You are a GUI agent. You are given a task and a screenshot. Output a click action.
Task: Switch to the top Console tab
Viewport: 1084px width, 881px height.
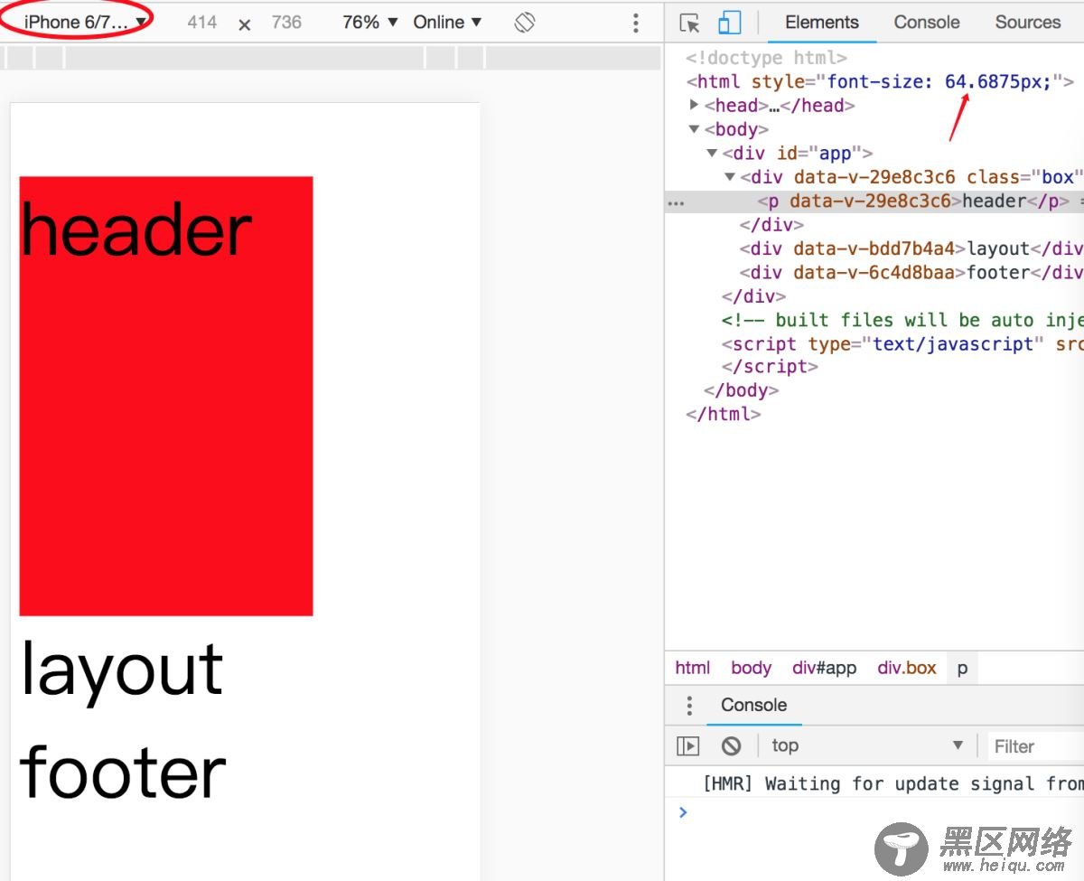point(927,22)
